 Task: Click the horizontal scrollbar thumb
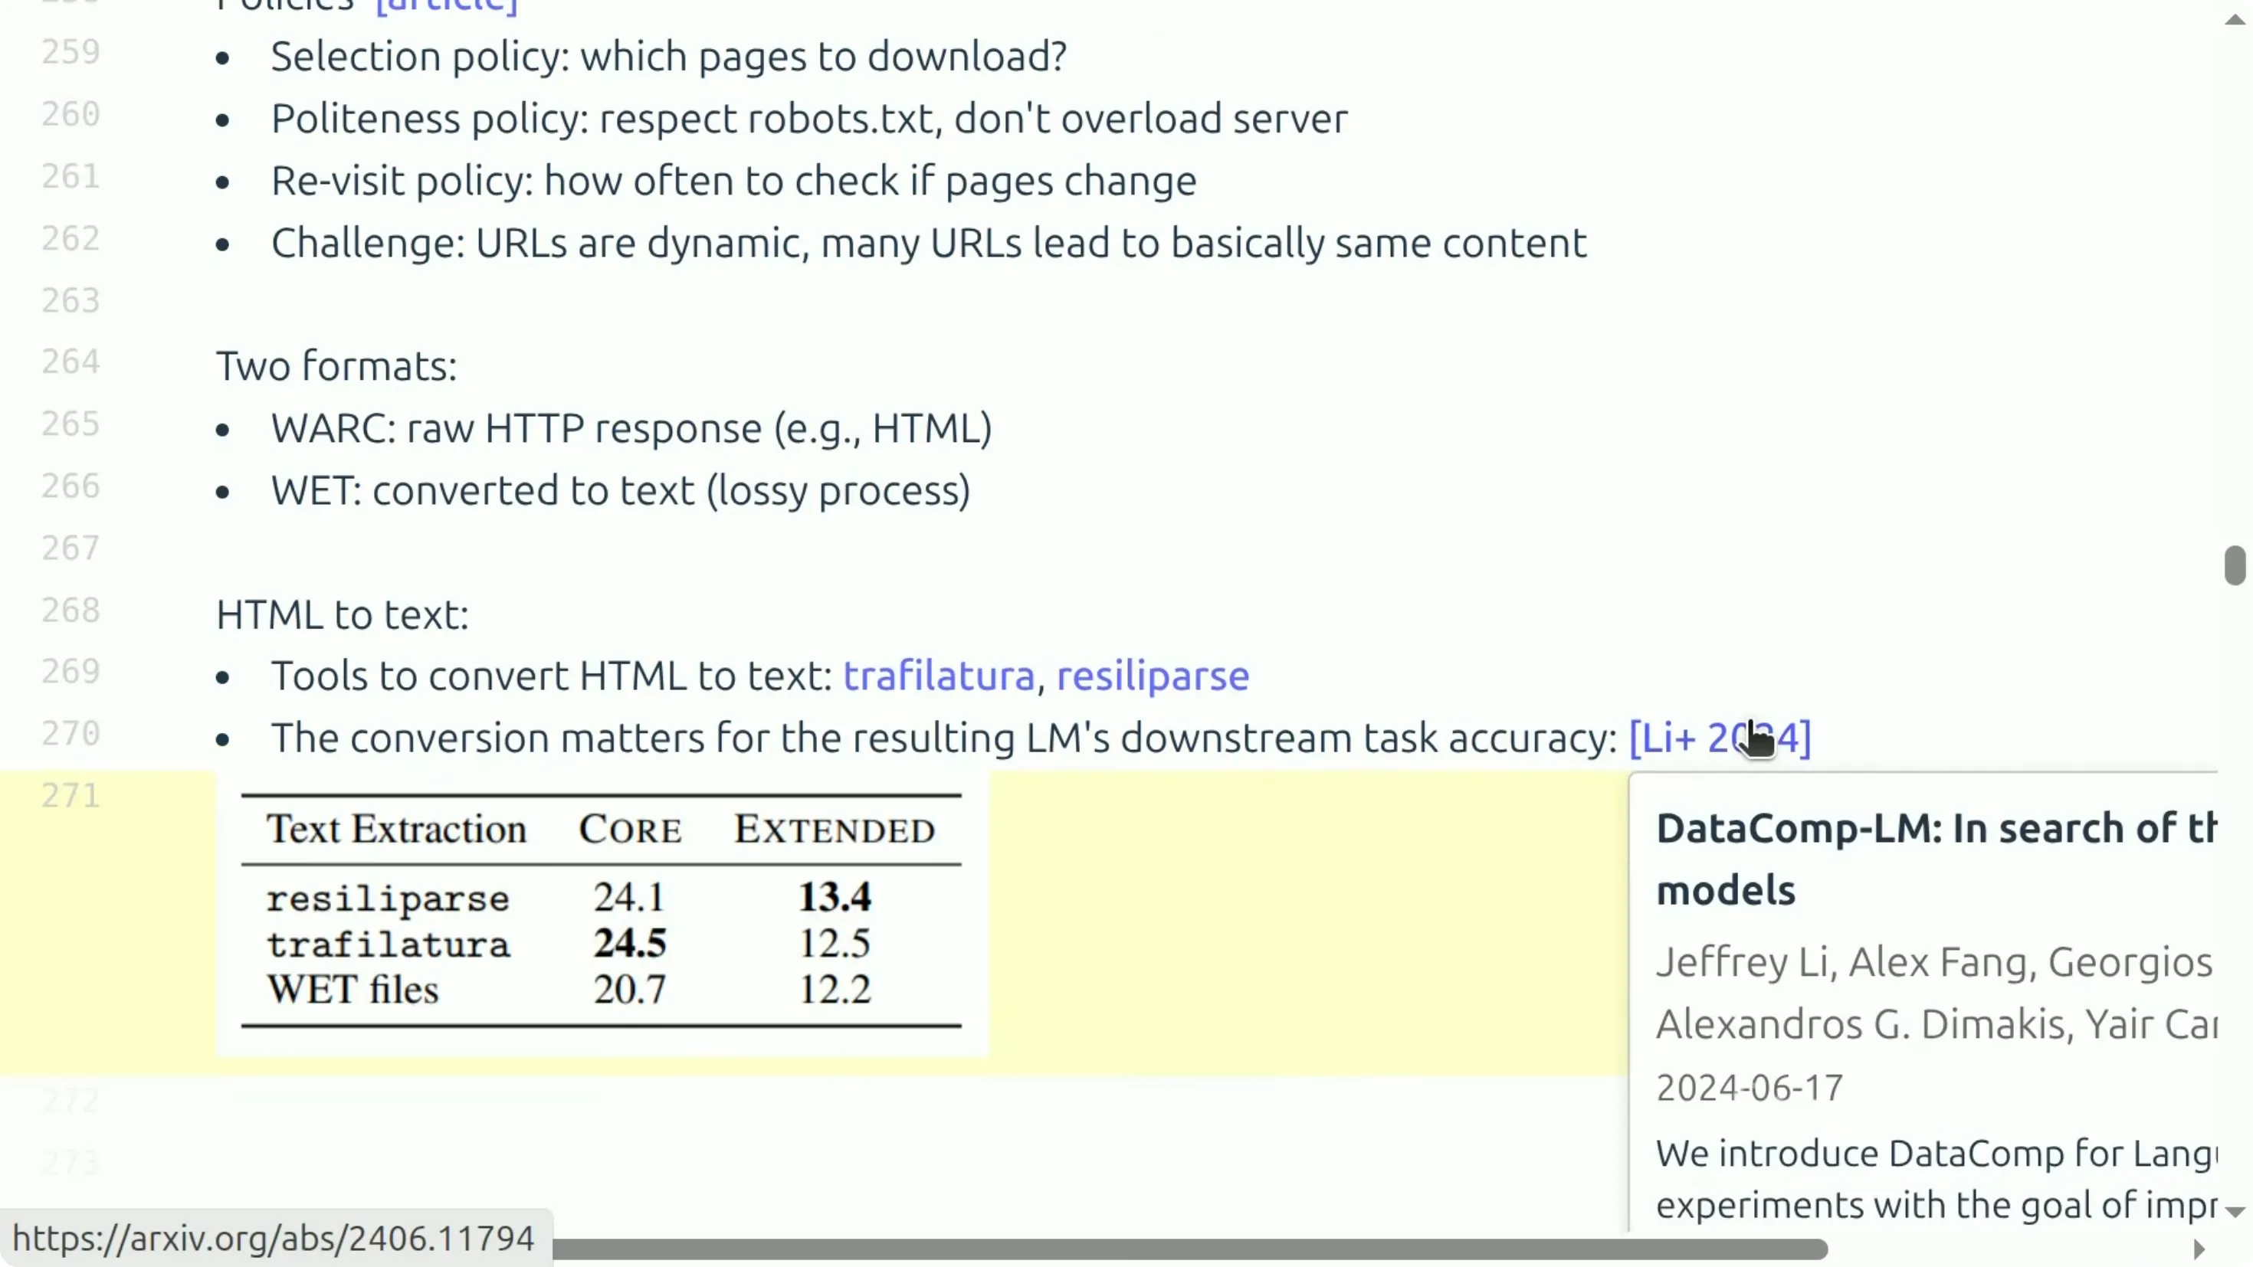point(1189,1249)
